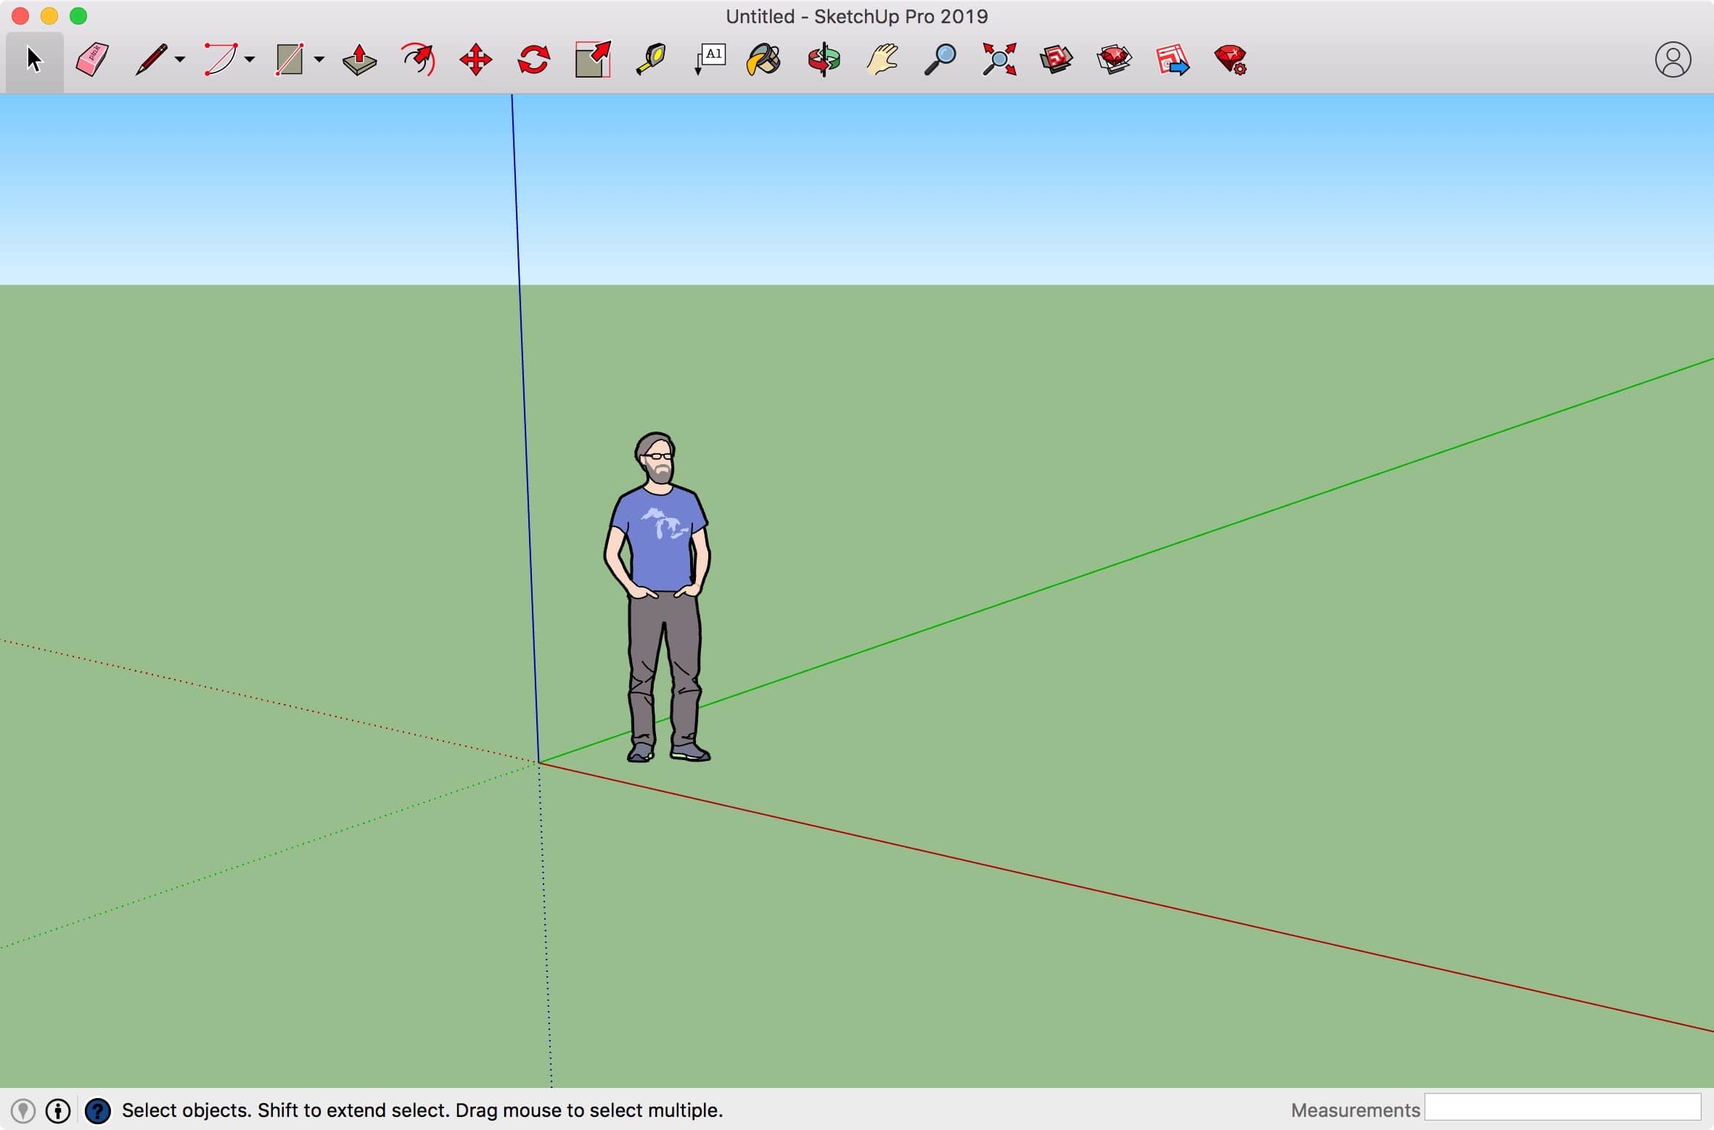Click inside the Measurements input box
Image resolution: width=1714 pixels, height=1130 pixels.
[1562, 1108]
